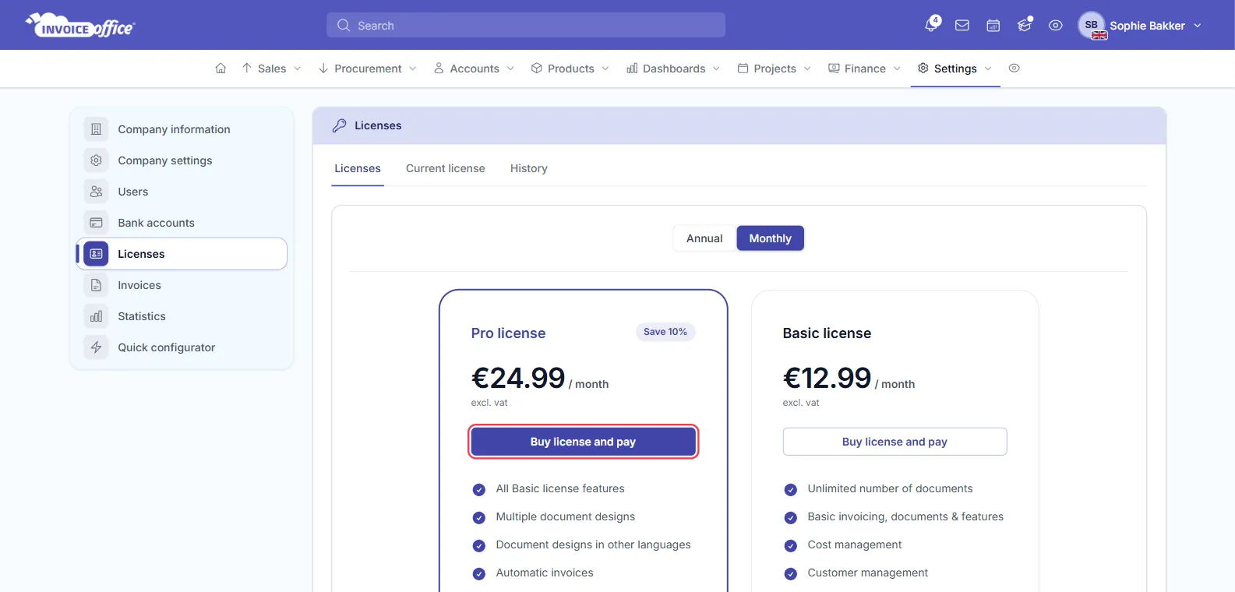The height and width of the screenshot is (592, 1235).
Task: Expand the Accounts menu
Action: point(474,69)
